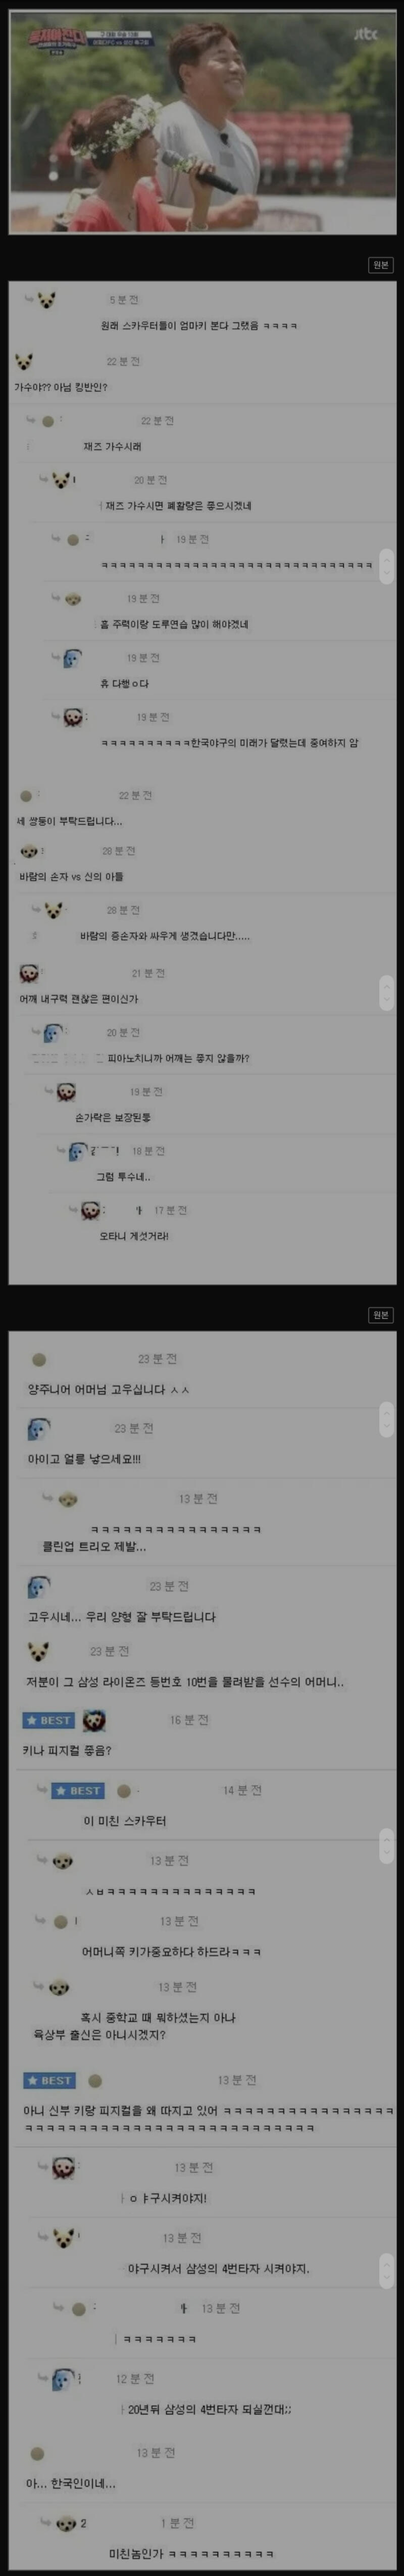
Task: Click the fox avatar beside '가수야?? 아님 킹반인?'
Action: (24, 361)
